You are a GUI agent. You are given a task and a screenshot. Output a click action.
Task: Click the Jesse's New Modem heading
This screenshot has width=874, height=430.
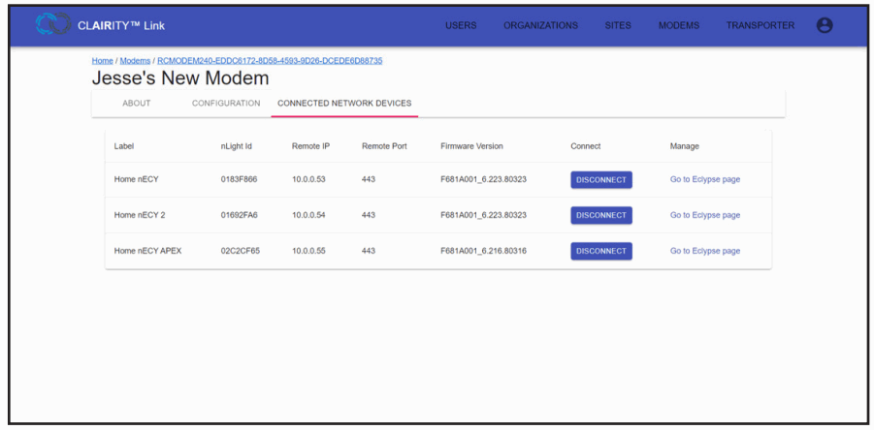[180, 77]
